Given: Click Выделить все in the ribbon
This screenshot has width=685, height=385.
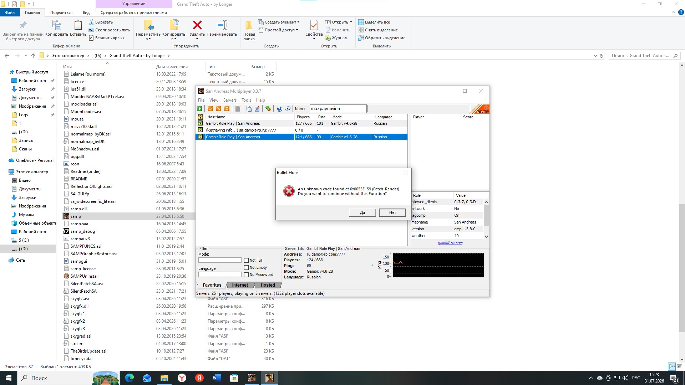Looking at the screenshot, I should tap(374, 22).
